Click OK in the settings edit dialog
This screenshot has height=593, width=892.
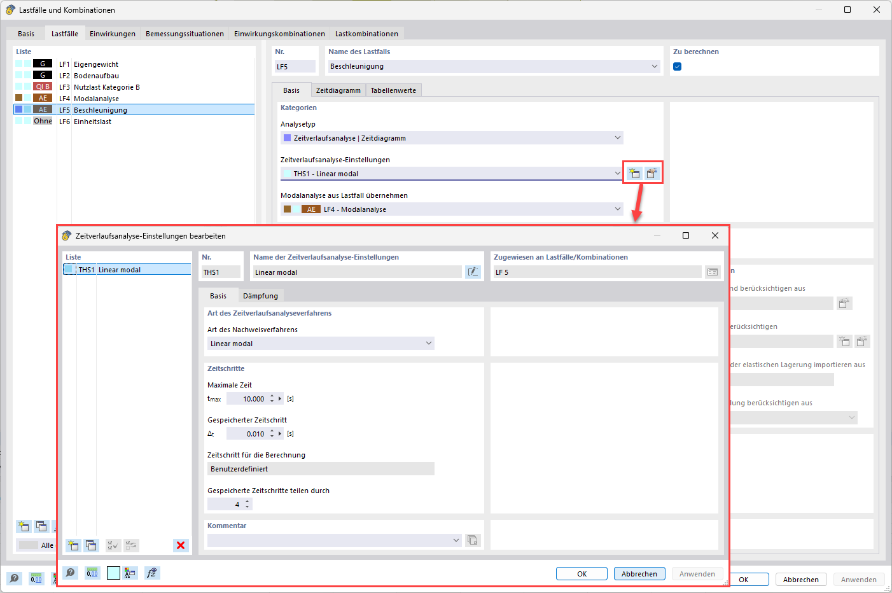[x=582, y=574]
